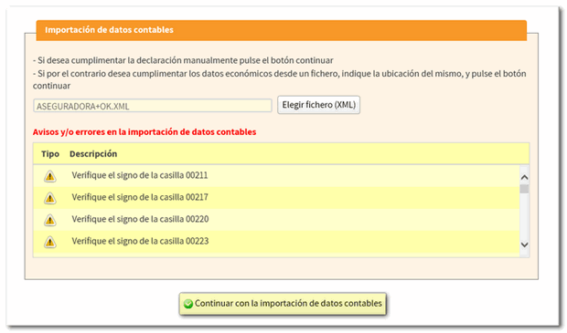Click the ASEGURADORA+OK.XML file path field
The height and width of the screenshot is (333, 567).
click(x=152, y=106)
